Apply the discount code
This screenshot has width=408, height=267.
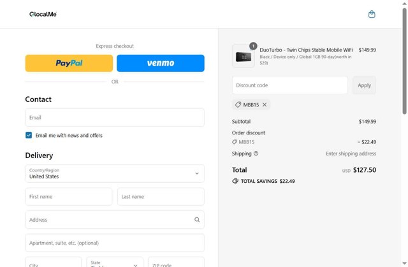click(364, 85)
